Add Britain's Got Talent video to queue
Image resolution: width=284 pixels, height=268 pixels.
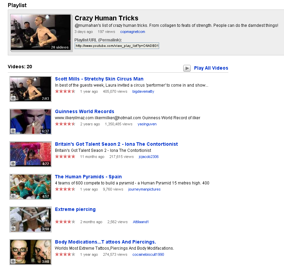point(13,164)
